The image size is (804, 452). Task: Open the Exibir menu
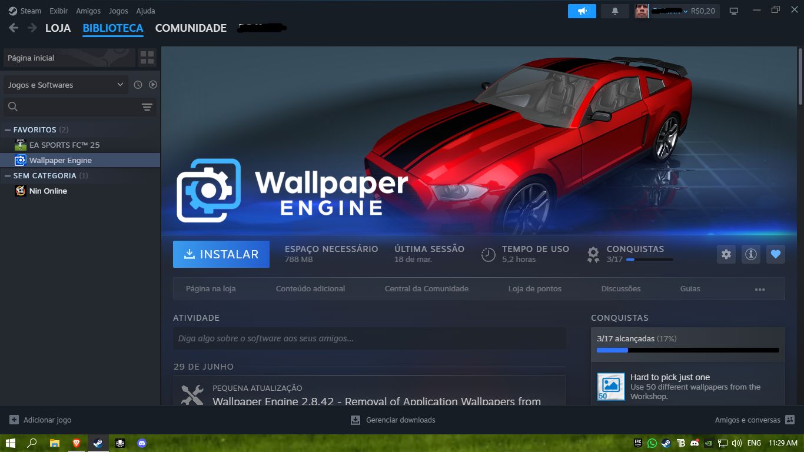[58, 11]
